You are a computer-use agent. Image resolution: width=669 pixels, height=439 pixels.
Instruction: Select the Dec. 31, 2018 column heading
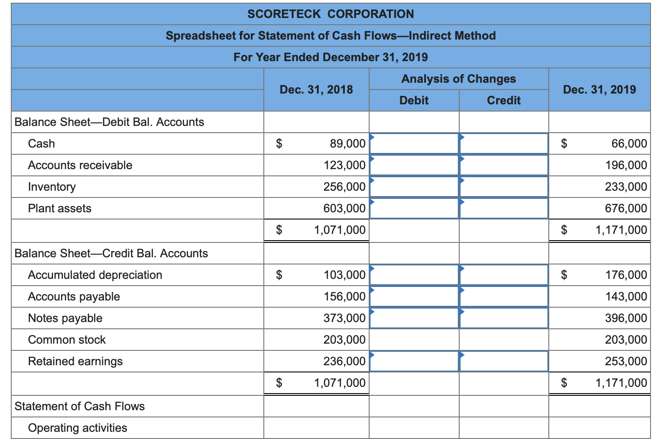[x=316, y=90]
